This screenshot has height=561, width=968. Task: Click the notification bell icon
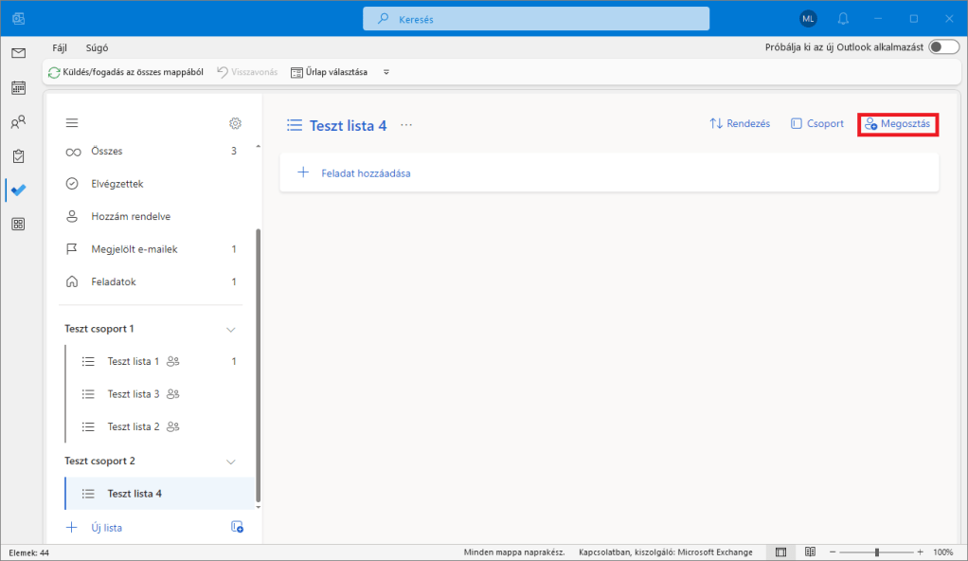tap(843, 19)
